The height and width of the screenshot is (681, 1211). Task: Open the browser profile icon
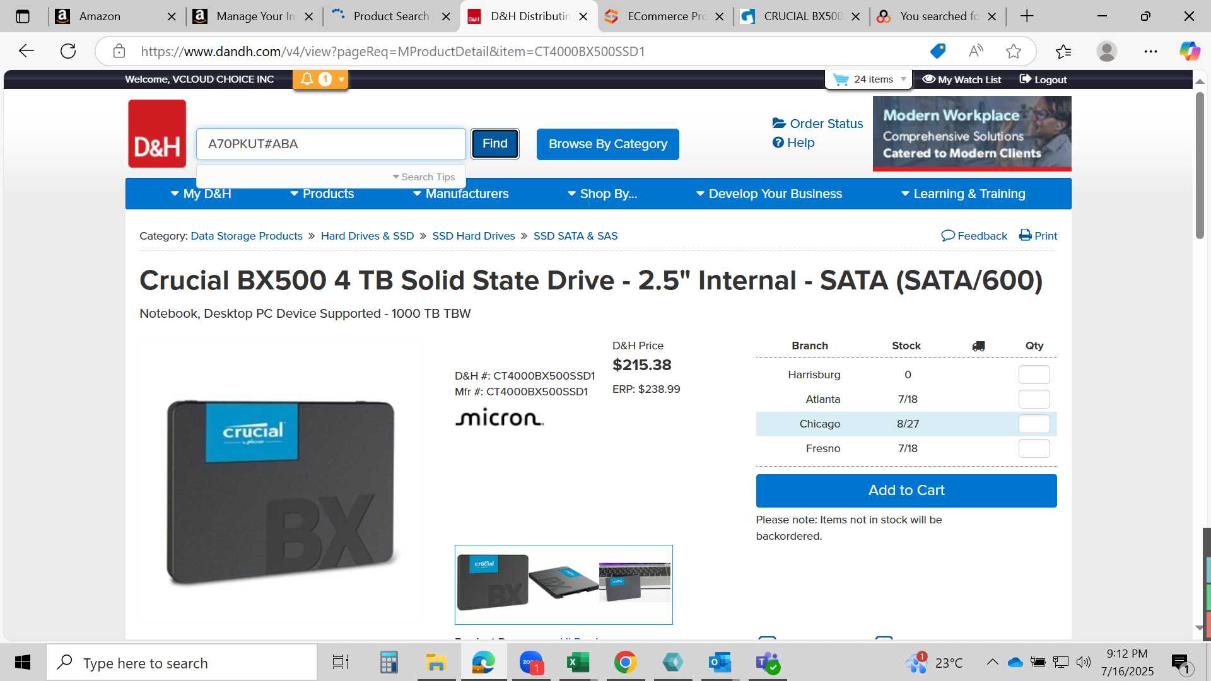[1107, 51]
